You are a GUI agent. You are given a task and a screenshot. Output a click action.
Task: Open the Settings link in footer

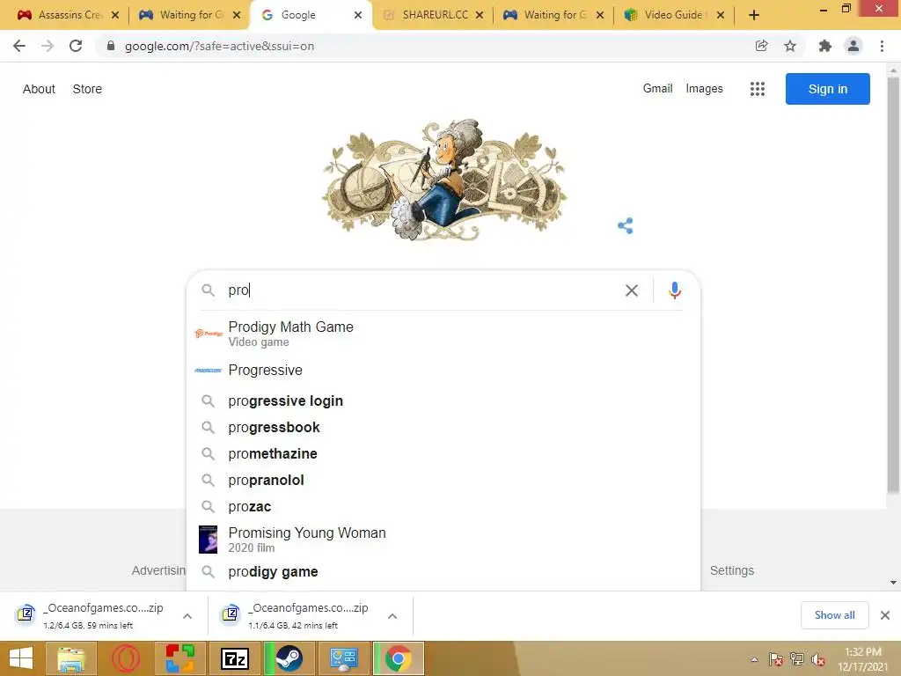coord(731,570)
